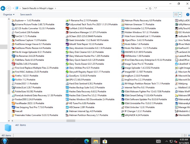Select the ImgBurn 2.5.8.0 Portable icon
This screenshot has height=144, width=190.
[x=123, y=76]
